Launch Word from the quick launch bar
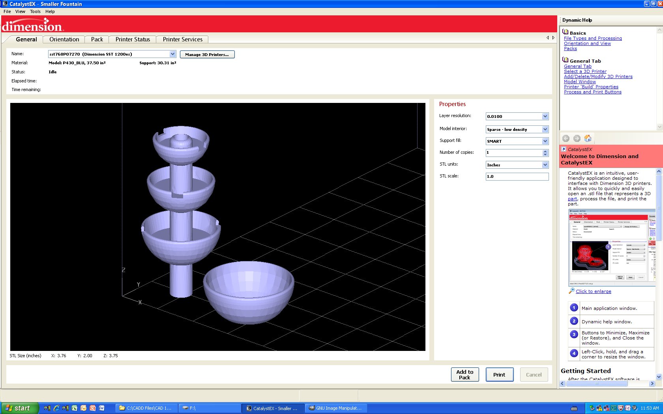Screen dimensions: 663x414 click(102, 408)
